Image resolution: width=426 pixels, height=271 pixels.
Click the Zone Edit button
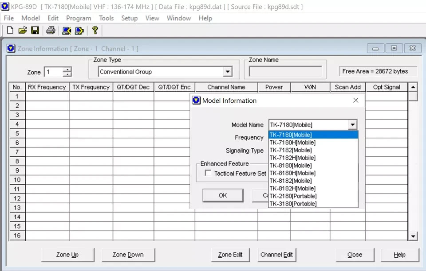click(x=230, y=255)
